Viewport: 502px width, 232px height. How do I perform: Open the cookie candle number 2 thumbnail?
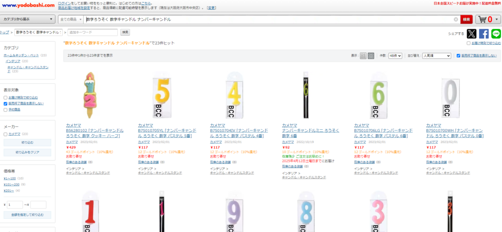(x=90, y=95)
